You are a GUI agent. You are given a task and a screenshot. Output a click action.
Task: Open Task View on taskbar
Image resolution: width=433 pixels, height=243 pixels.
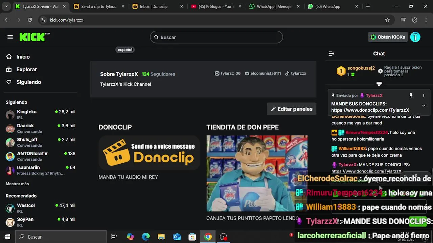pyautogui.click(x=114, y=237)
